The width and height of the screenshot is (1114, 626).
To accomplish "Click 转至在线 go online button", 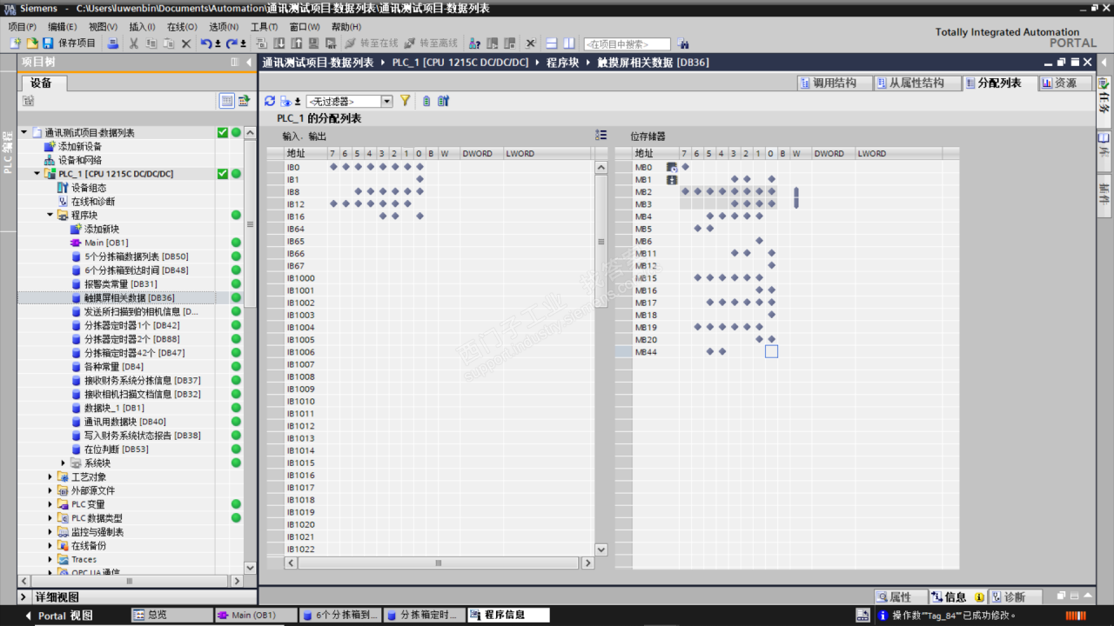I will tap(372, 43).
